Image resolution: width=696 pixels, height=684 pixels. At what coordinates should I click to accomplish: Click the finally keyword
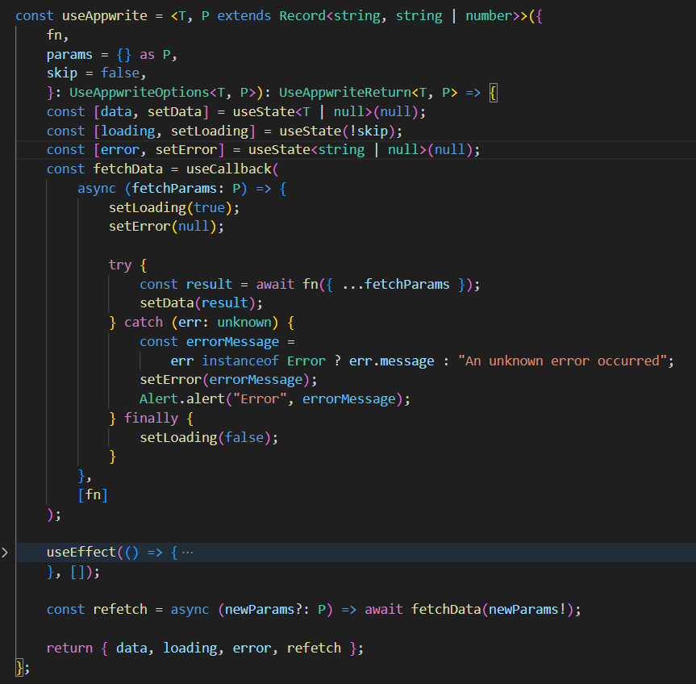tap(151, 419)
